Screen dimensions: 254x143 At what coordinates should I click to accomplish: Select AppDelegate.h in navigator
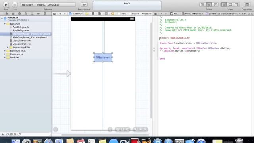(21, 27)
